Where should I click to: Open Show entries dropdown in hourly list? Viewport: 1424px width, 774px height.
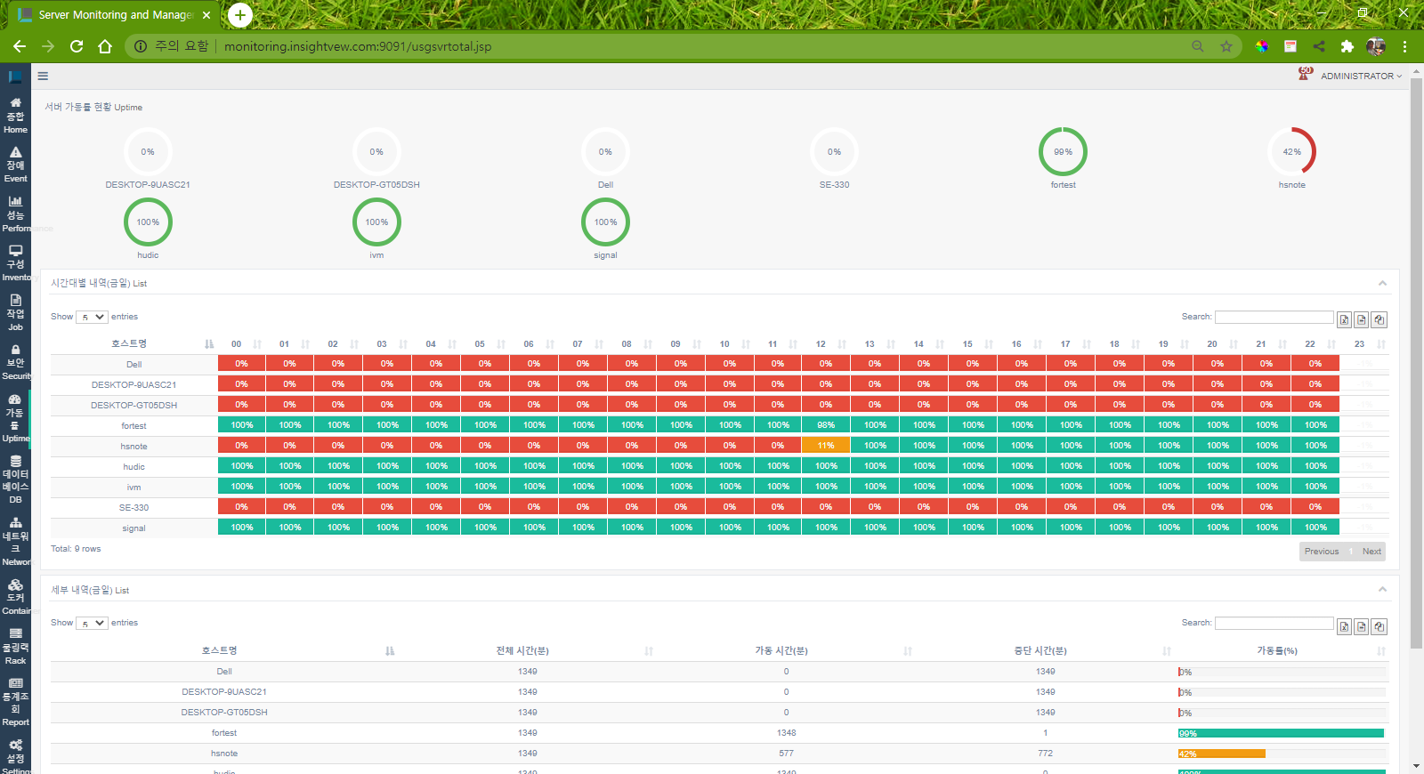(x=92, y=317)
